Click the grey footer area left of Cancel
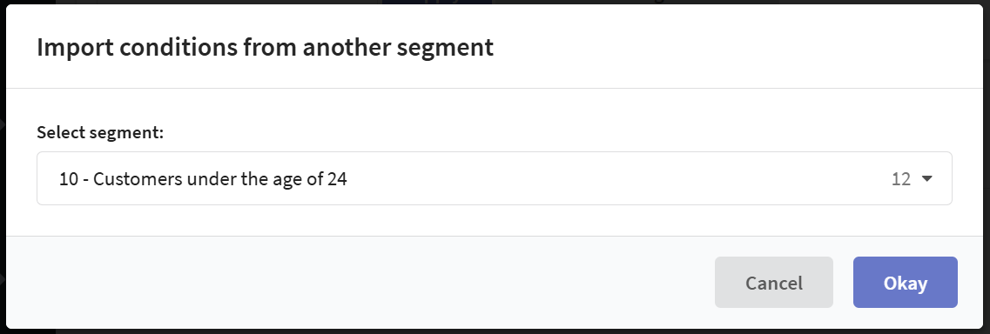This screenshot has width=990, height=334. click(360, 283)
